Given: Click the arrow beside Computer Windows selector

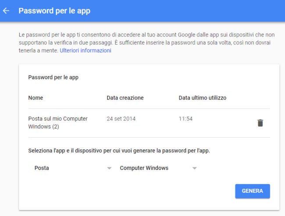Looking at the screenshot, I should [195, 168].
